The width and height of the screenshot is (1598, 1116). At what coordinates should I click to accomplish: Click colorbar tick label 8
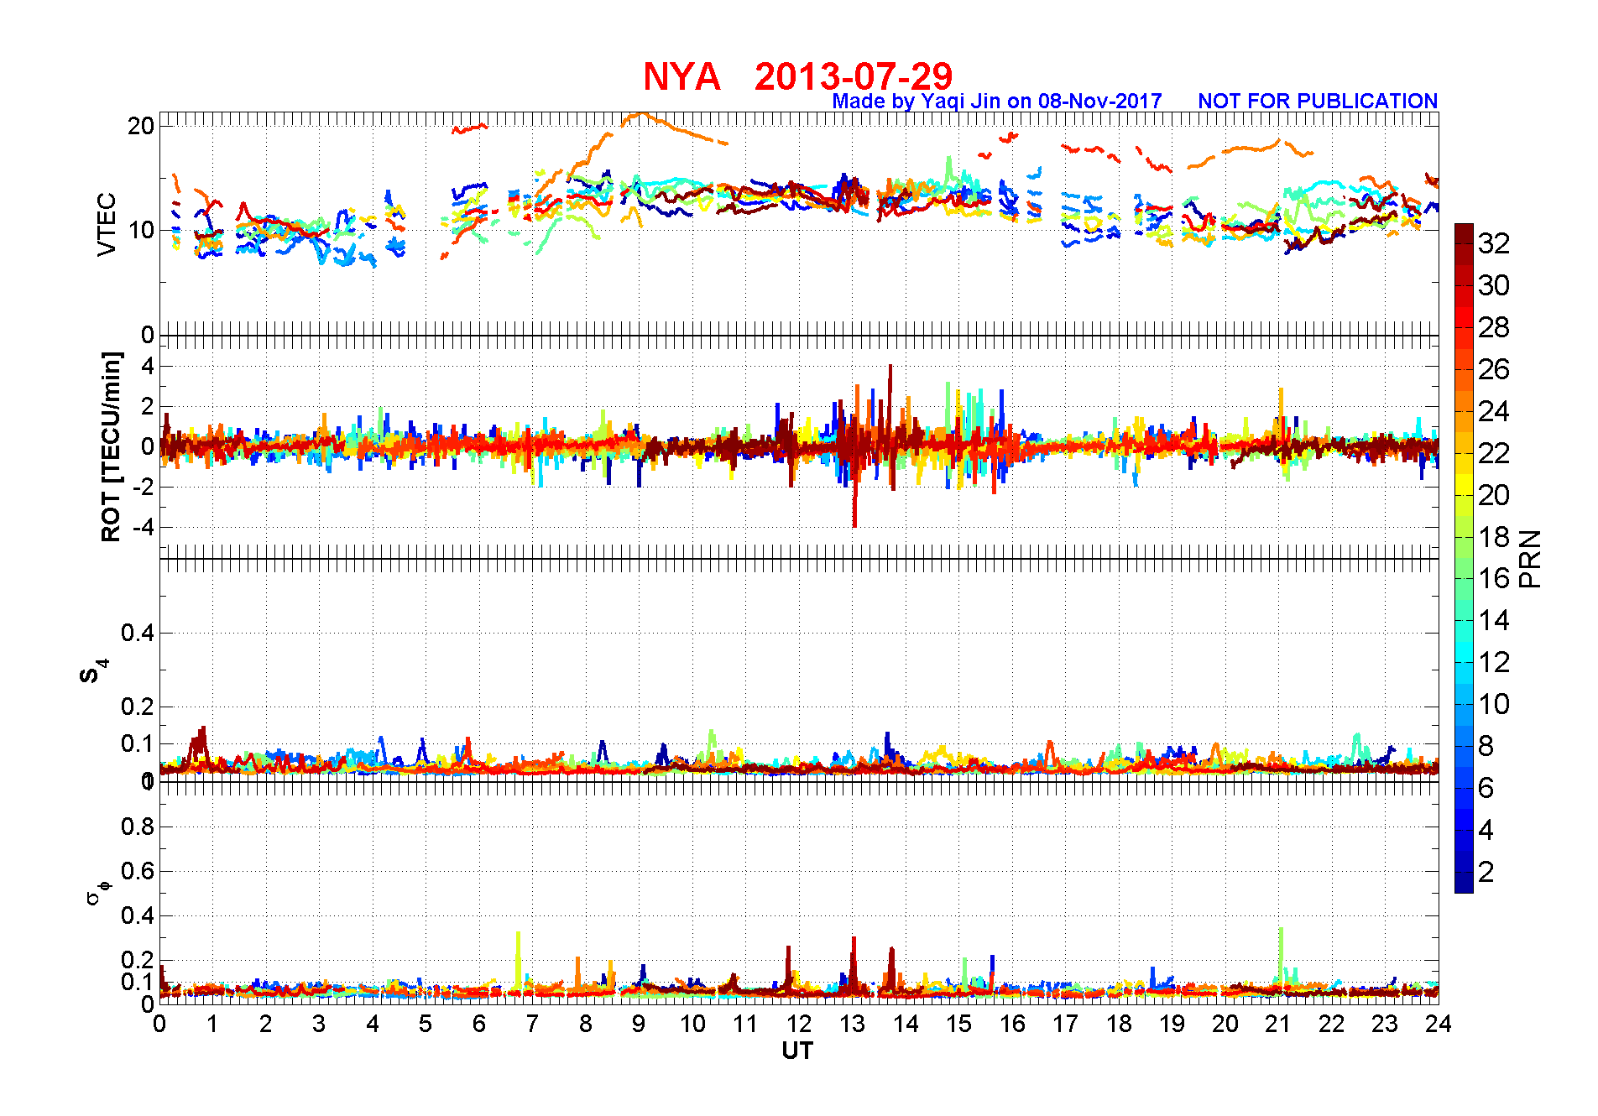pos(1486,746)
